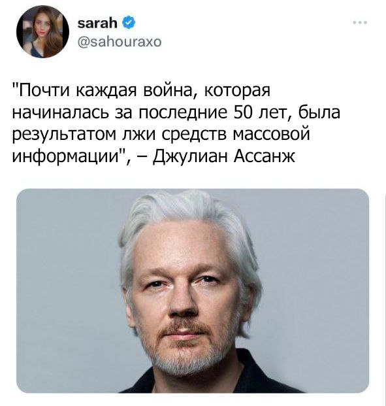Click the word "средств" in the tweet

[193, 135]
